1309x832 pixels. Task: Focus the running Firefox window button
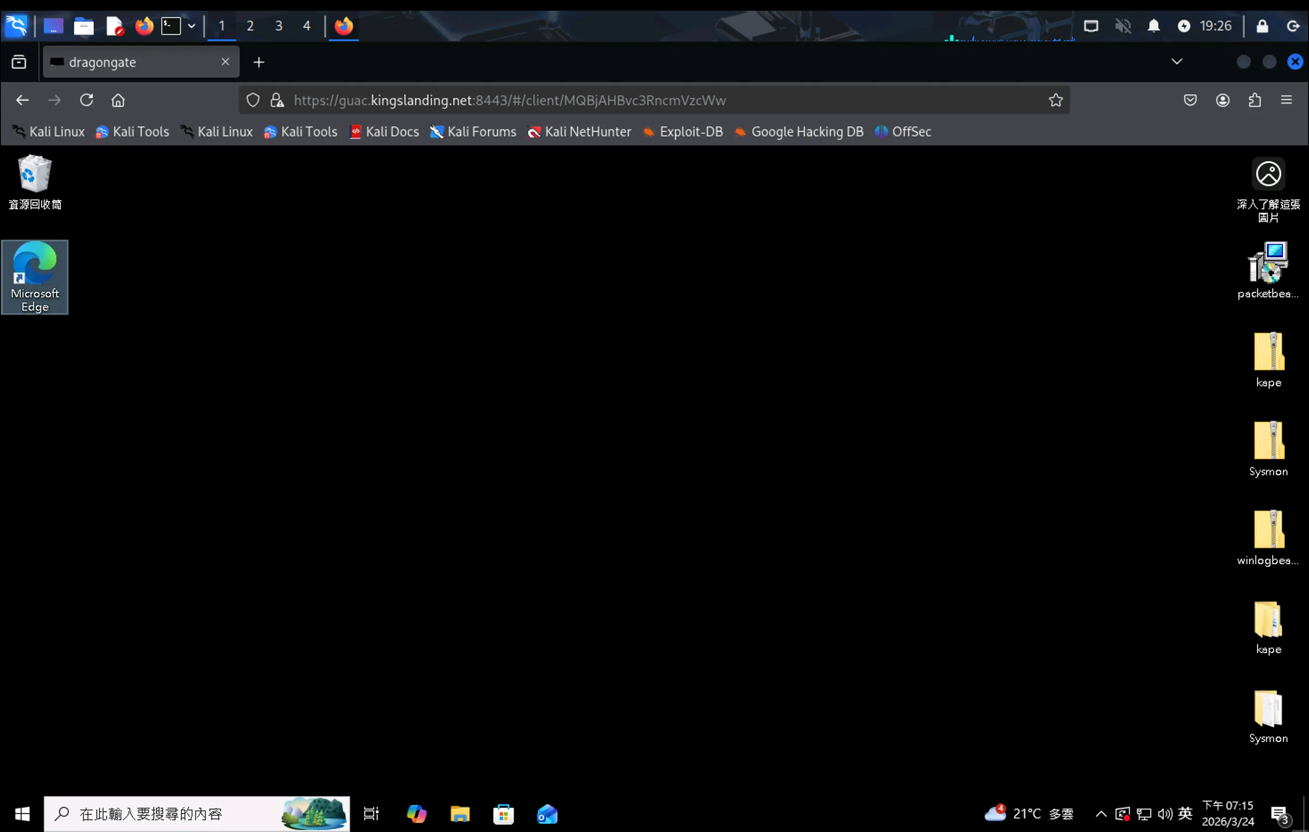click(x=344, y=26)
